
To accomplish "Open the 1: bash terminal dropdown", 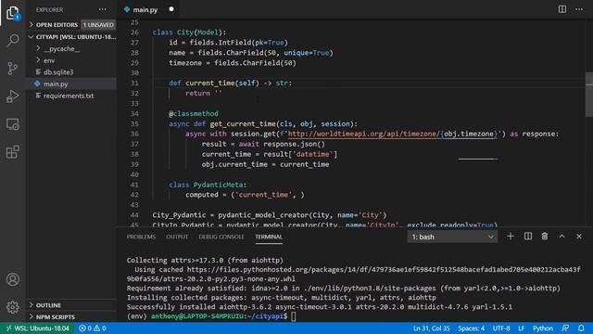I will coord(452,237).
